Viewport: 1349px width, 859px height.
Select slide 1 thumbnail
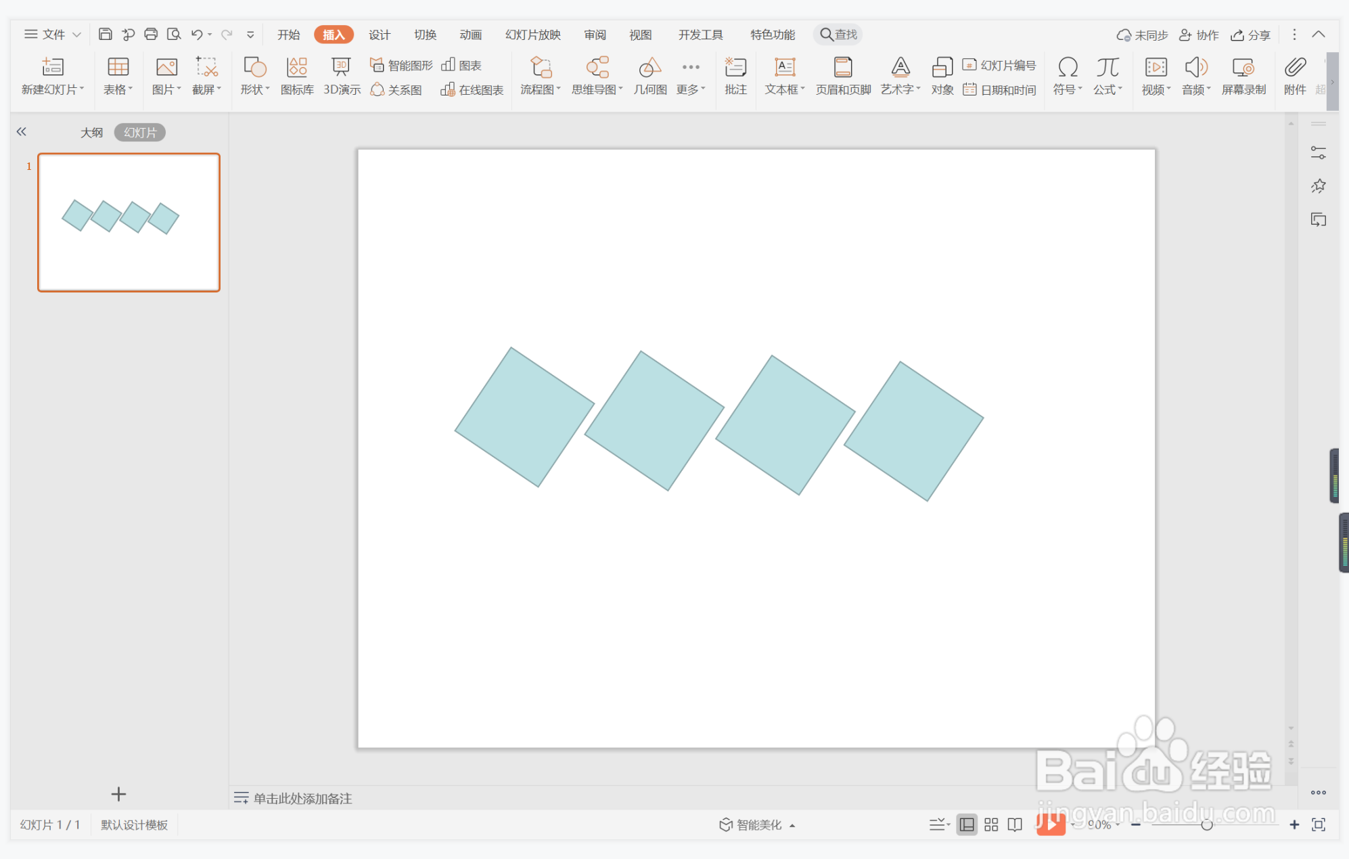(x=129, y=223)
